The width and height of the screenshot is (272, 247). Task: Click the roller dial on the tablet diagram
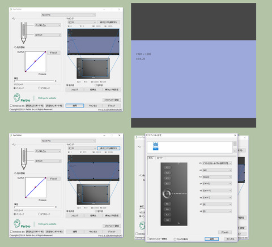tap(167, 193)
